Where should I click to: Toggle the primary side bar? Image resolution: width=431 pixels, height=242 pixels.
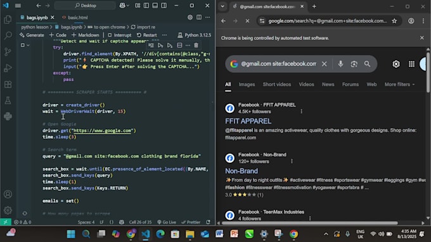point(146,6)
